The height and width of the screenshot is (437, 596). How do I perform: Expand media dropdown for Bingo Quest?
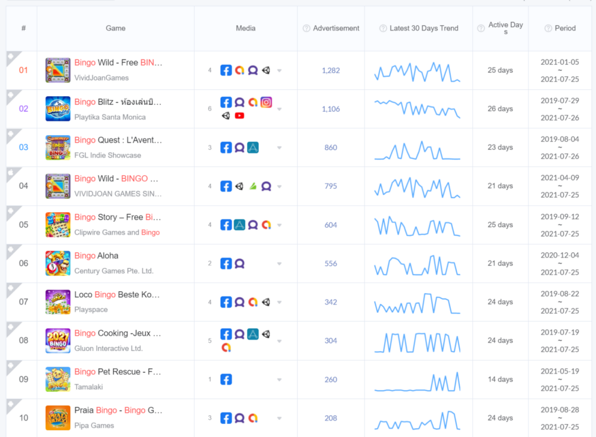pyautogui.click(x=279, y=147)
